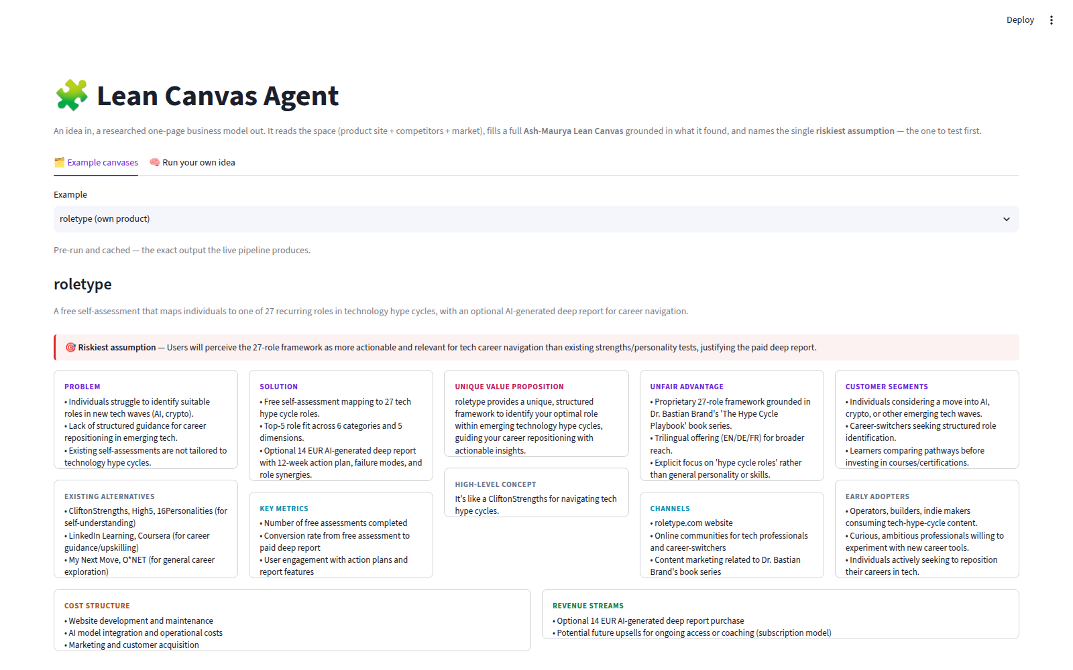Image resolution: width=1073 pixels, height=670 pixels.
Task: Click 'CliftonStrengths, High5, 16Personalities' alternative
Action: (x=146, y=517)
